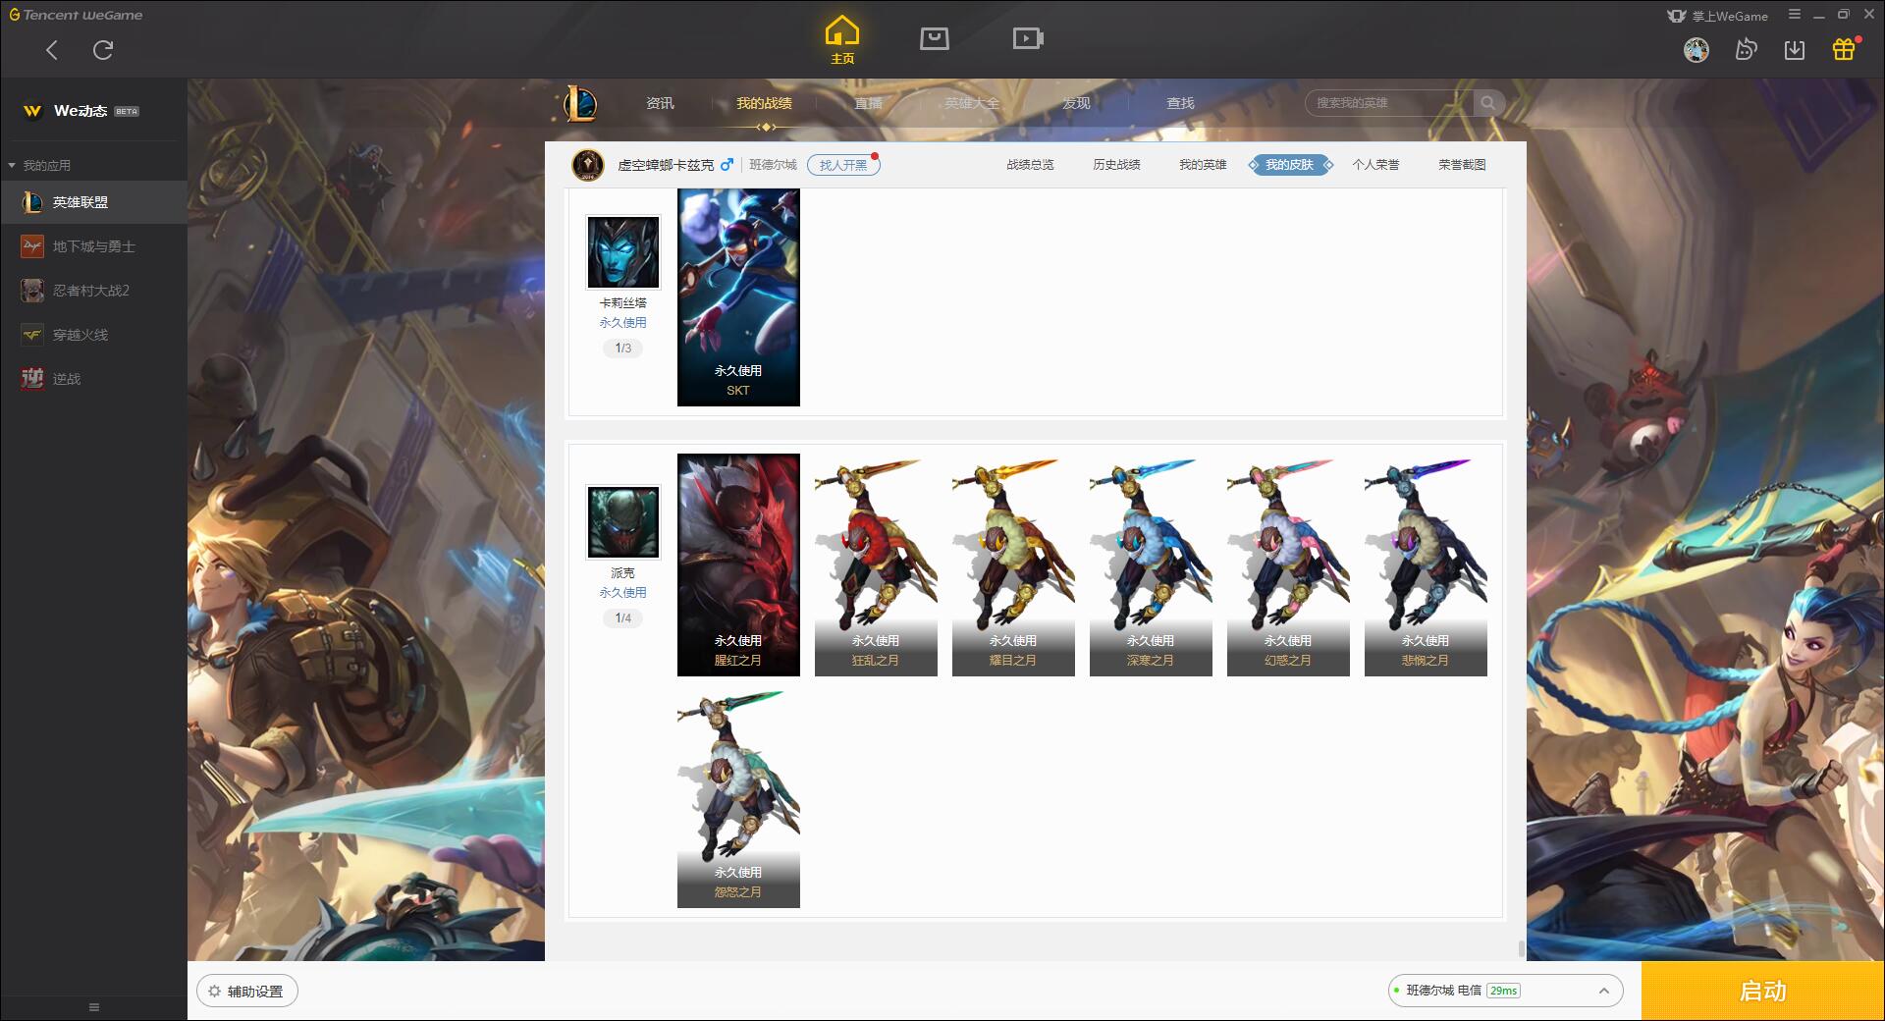Open 掌上WeGame link
1885x1021 pixels.
(1717, 16)
